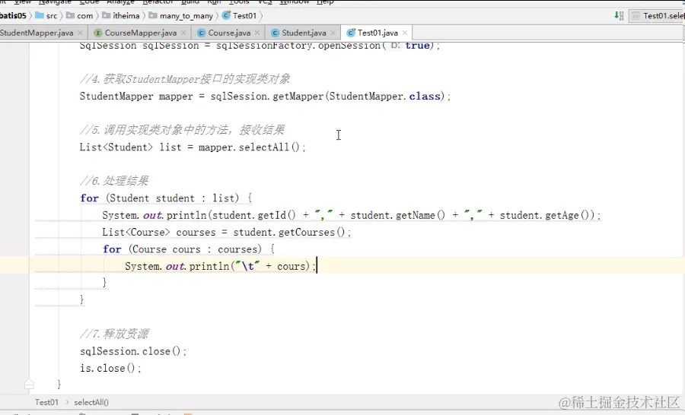Open the Window menu
Image resolution: width=685 pixels, height=415 pixels.
tap(295, 2)
